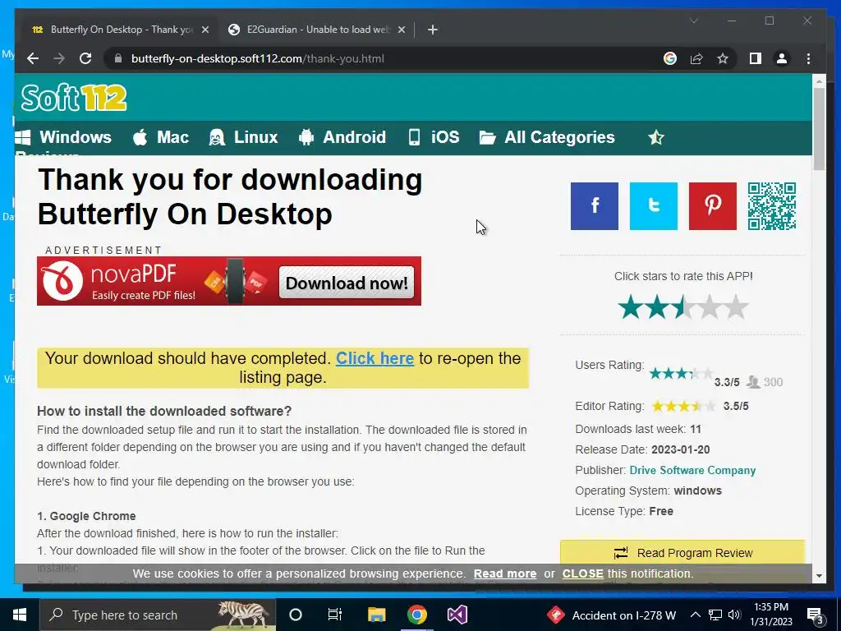The height and width of the screenshot is (631, 841).
Task: Rate the app one star
Action: coord(631,307)
